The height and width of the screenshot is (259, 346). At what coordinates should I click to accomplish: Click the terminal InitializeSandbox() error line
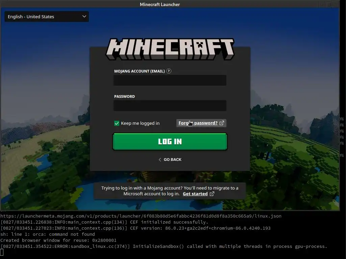[x=164, y=247]
